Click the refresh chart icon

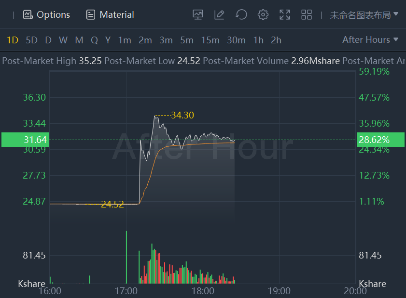tap(241, 15)
